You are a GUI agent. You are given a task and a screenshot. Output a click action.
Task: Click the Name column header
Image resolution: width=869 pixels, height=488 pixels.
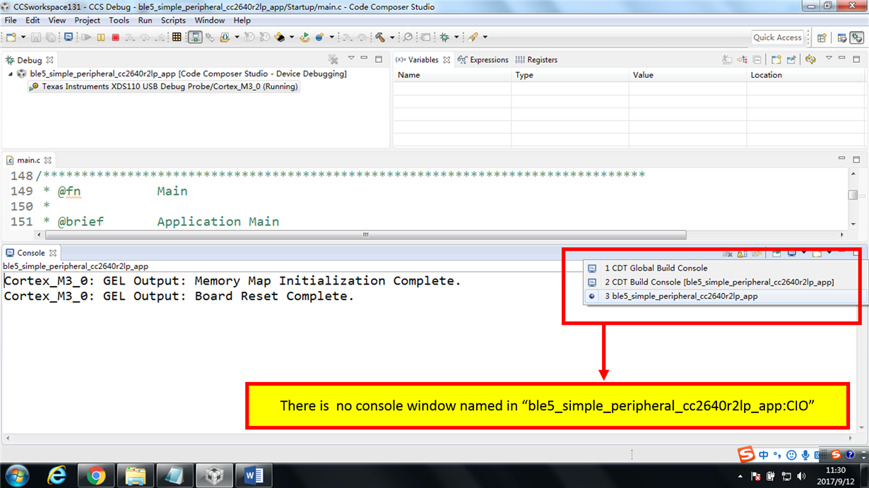coord(452,75)
